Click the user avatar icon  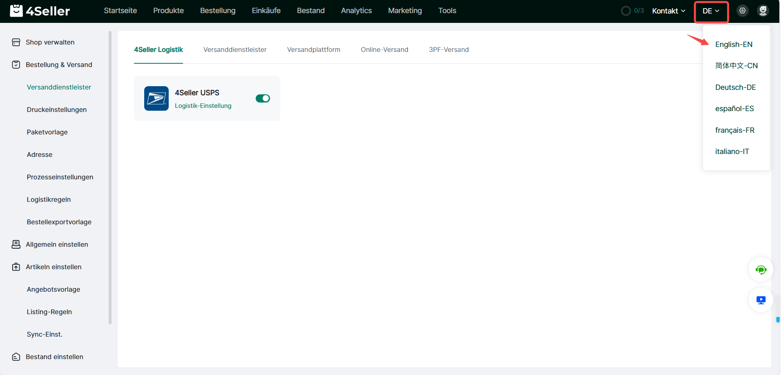click(763, 11)
